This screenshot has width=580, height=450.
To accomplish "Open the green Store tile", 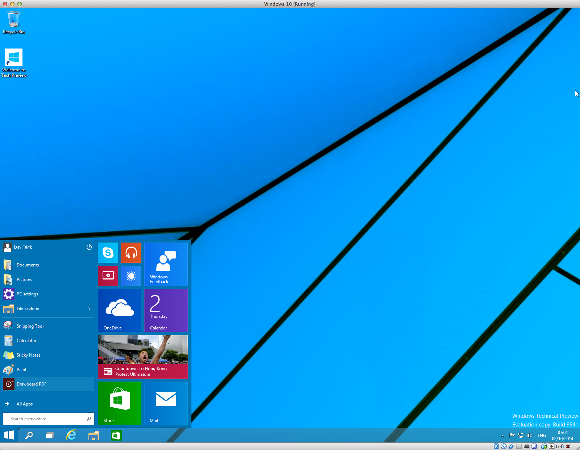I will [120, 403].
